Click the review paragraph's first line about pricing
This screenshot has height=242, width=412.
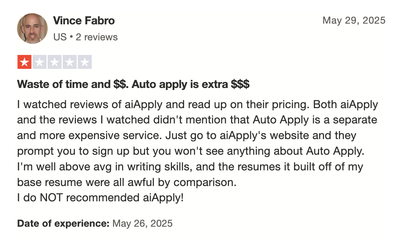(198, 104)
